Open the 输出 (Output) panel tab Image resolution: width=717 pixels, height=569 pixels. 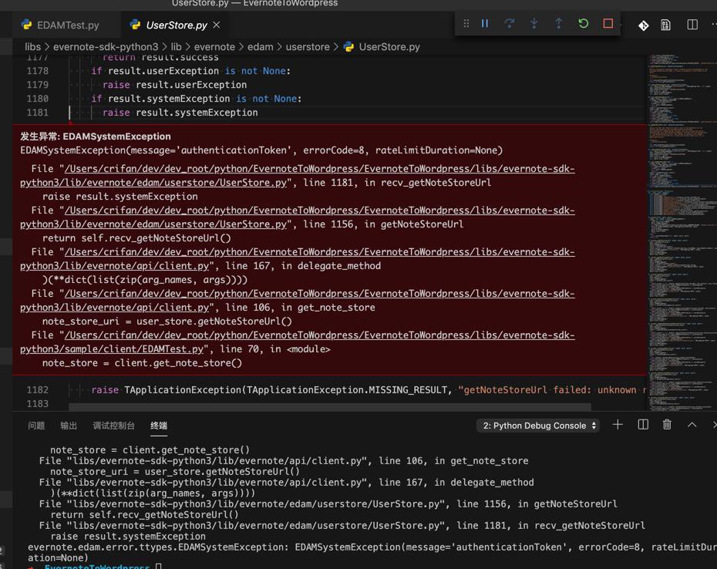point(69,426)
